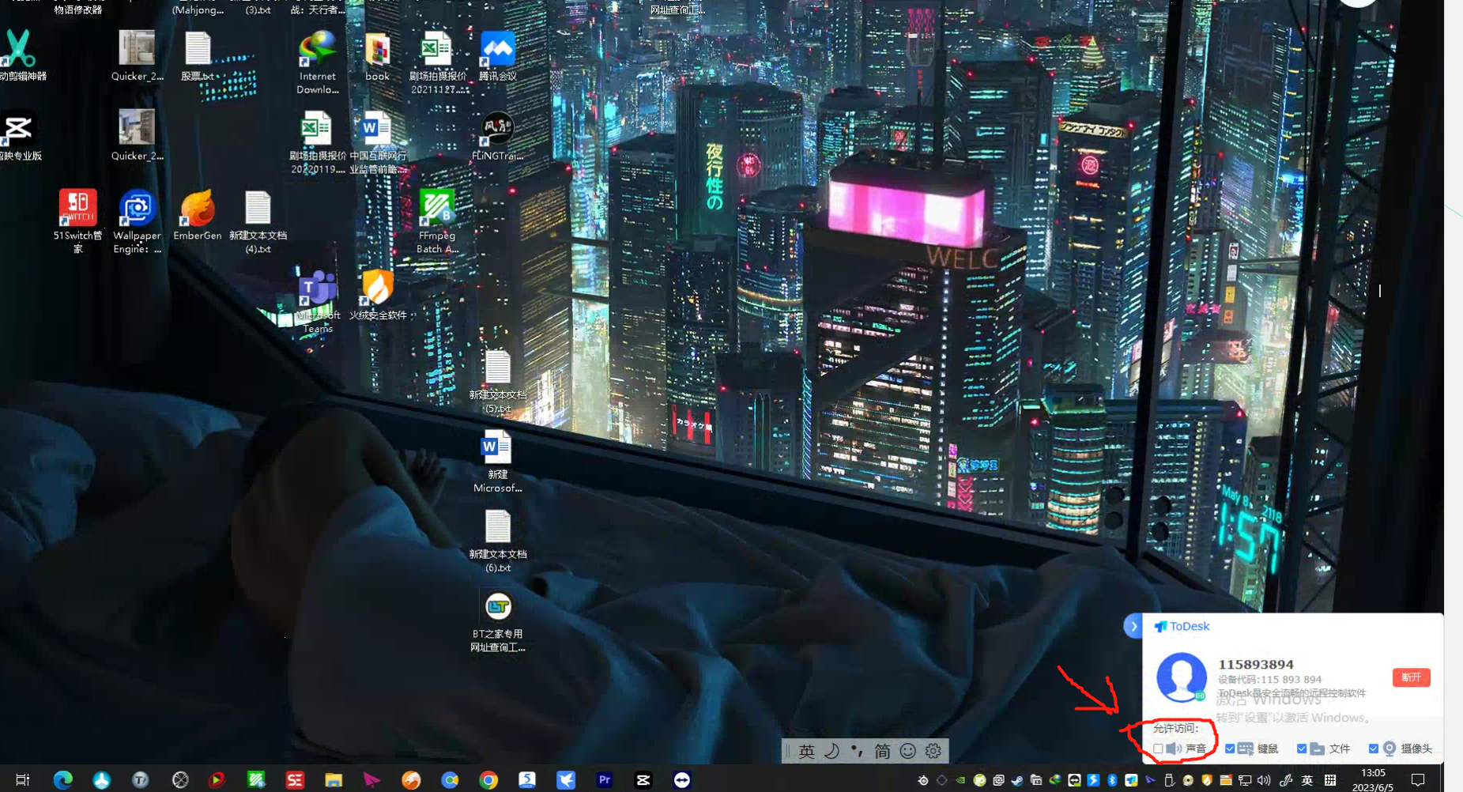Enable the 声音 sound access checkbox
1463x792 pixels.
tap(1158, 749)
